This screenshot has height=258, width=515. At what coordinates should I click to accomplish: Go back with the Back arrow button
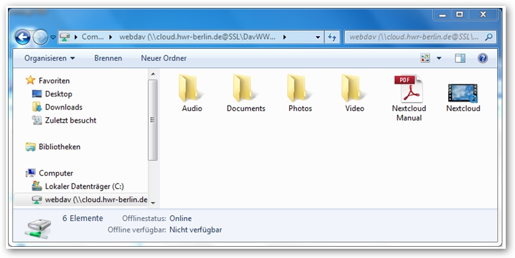pos(23,38)
